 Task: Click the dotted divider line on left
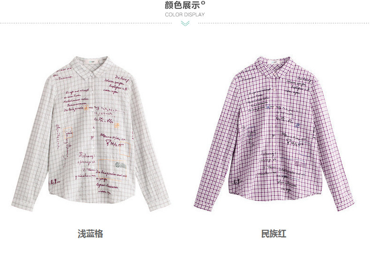point(86,23)
